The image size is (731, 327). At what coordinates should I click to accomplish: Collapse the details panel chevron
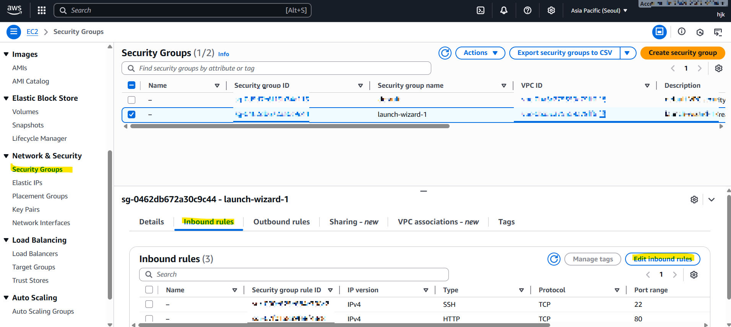click(x=712, y=200)
